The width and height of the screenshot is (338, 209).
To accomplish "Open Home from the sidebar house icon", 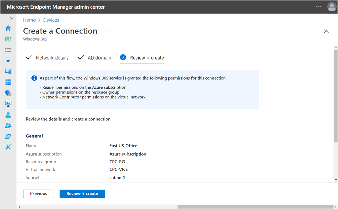I will click(8, 28).
